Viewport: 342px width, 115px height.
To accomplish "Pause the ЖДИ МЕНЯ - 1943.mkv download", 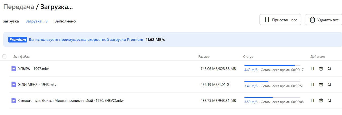I will tap(313, 85).
